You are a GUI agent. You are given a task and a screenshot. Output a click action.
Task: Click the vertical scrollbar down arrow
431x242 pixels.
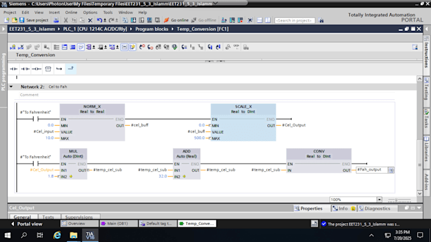[420, 193]
